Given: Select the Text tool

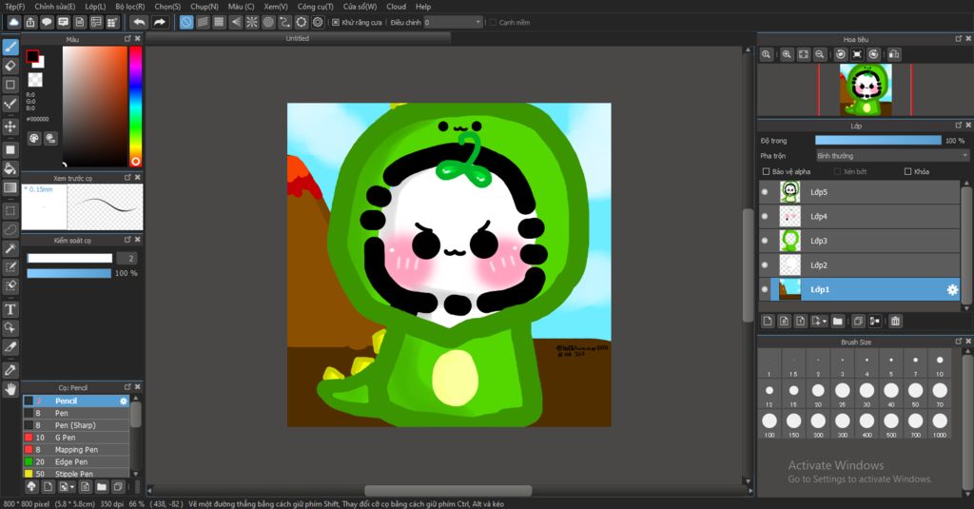Looking at the screenshot, I should tap(10, 309).
